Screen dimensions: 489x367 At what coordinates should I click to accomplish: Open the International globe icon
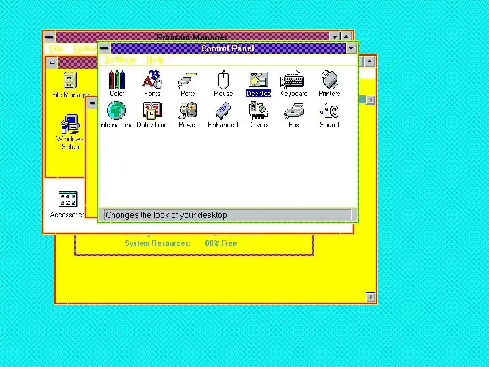point(117,114)
